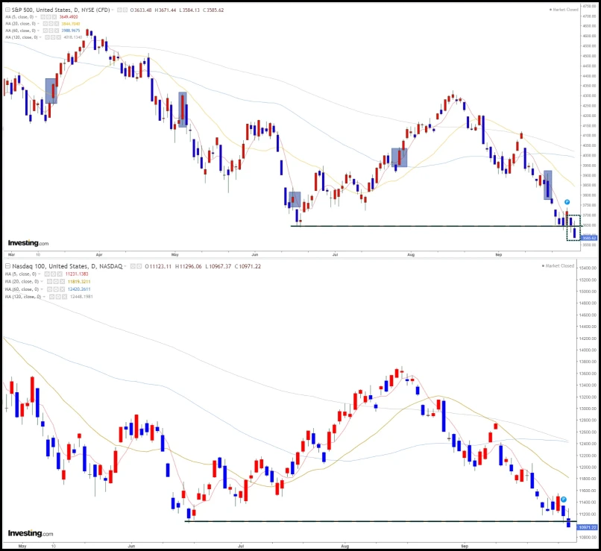Hide MA (120) line on Nasdaq 100 chart
The height and width of the screenshot is (551, 601).
pos(52,297)
